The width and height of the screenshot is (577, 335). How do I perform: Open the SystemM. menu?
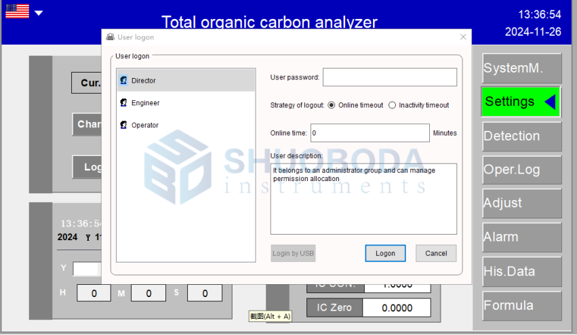522,68
